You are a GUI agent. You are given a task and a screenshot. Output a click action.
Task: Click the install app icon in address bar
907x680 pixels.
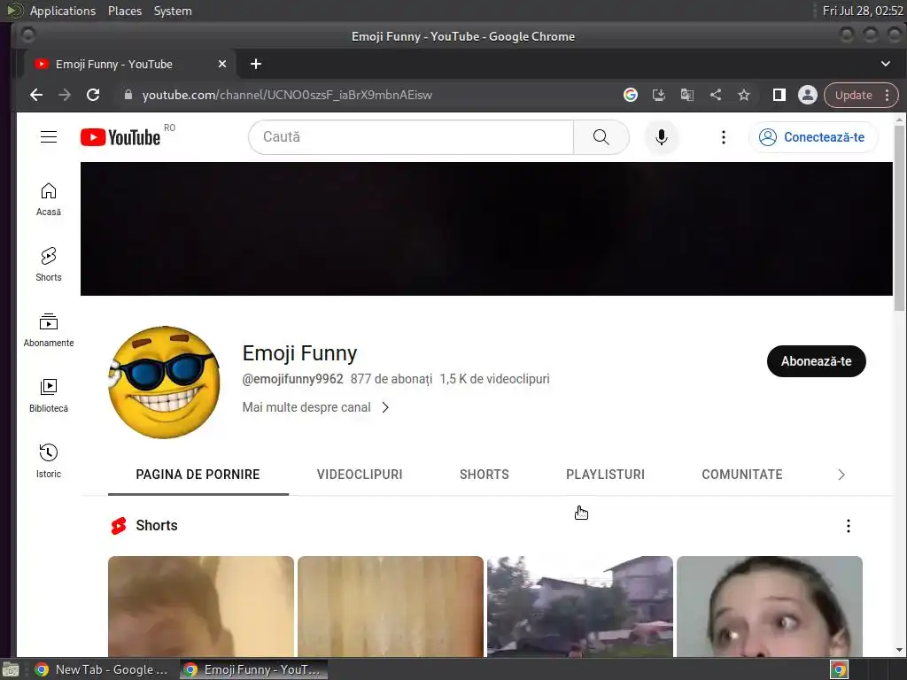659,95
